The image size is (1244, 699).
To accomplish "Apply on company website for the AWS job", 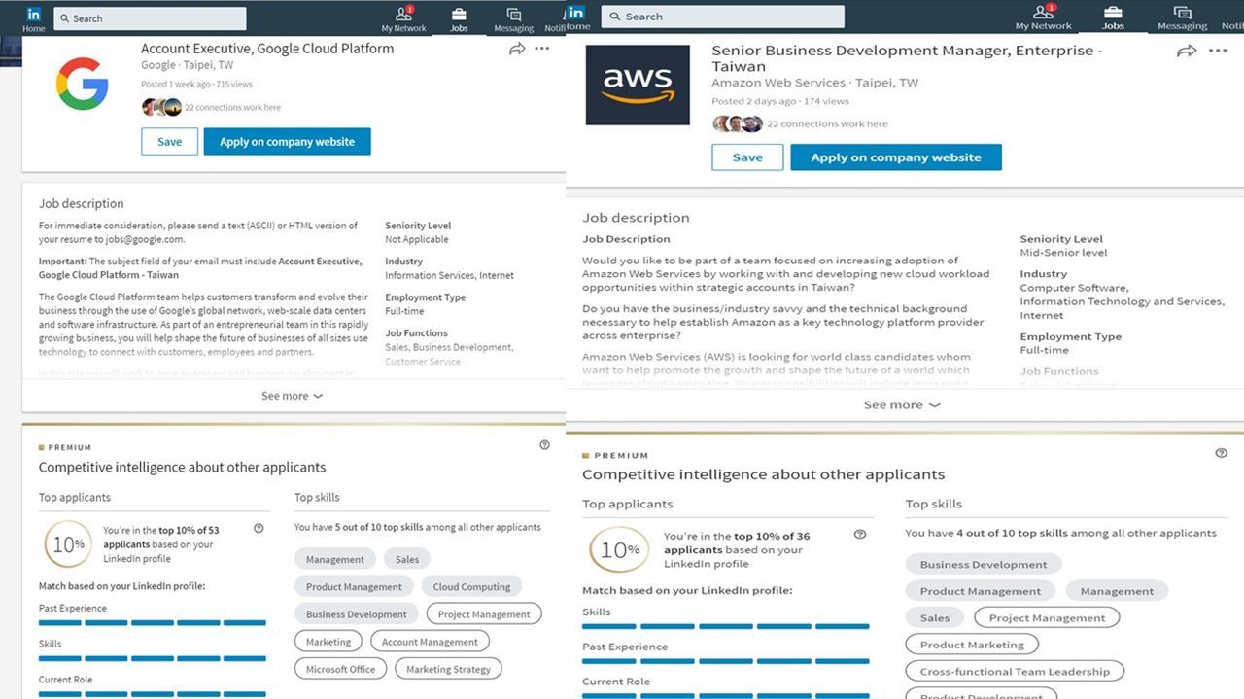I will coord(895,157).
